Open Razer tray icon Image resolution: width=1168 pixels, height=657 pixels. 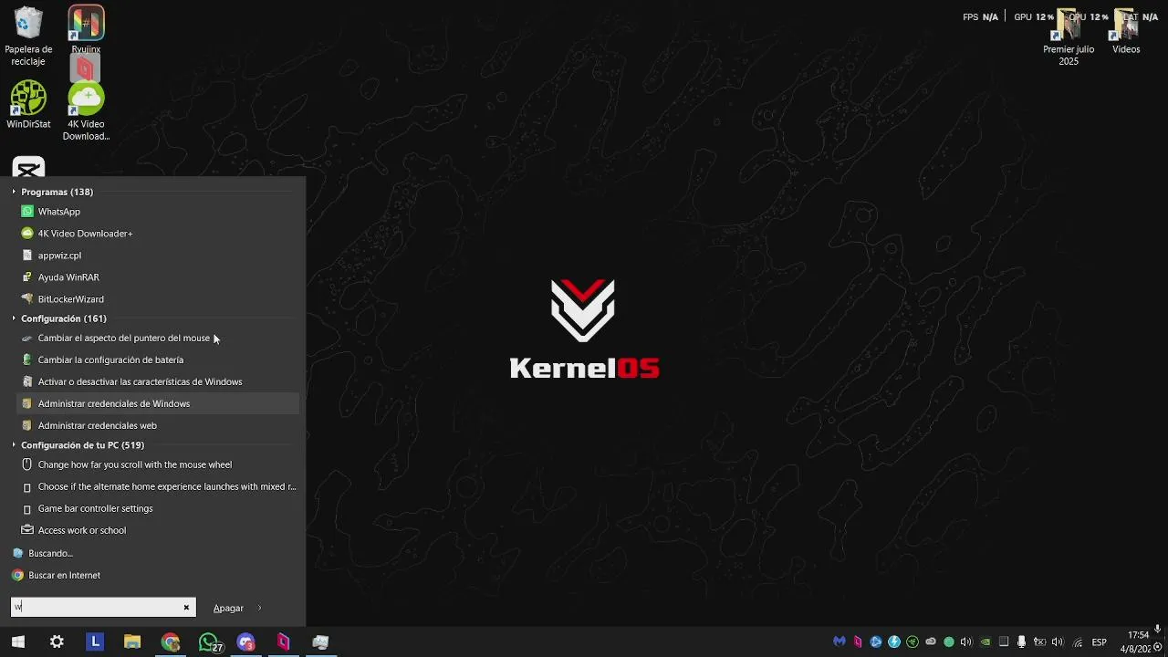click(912, 641)
